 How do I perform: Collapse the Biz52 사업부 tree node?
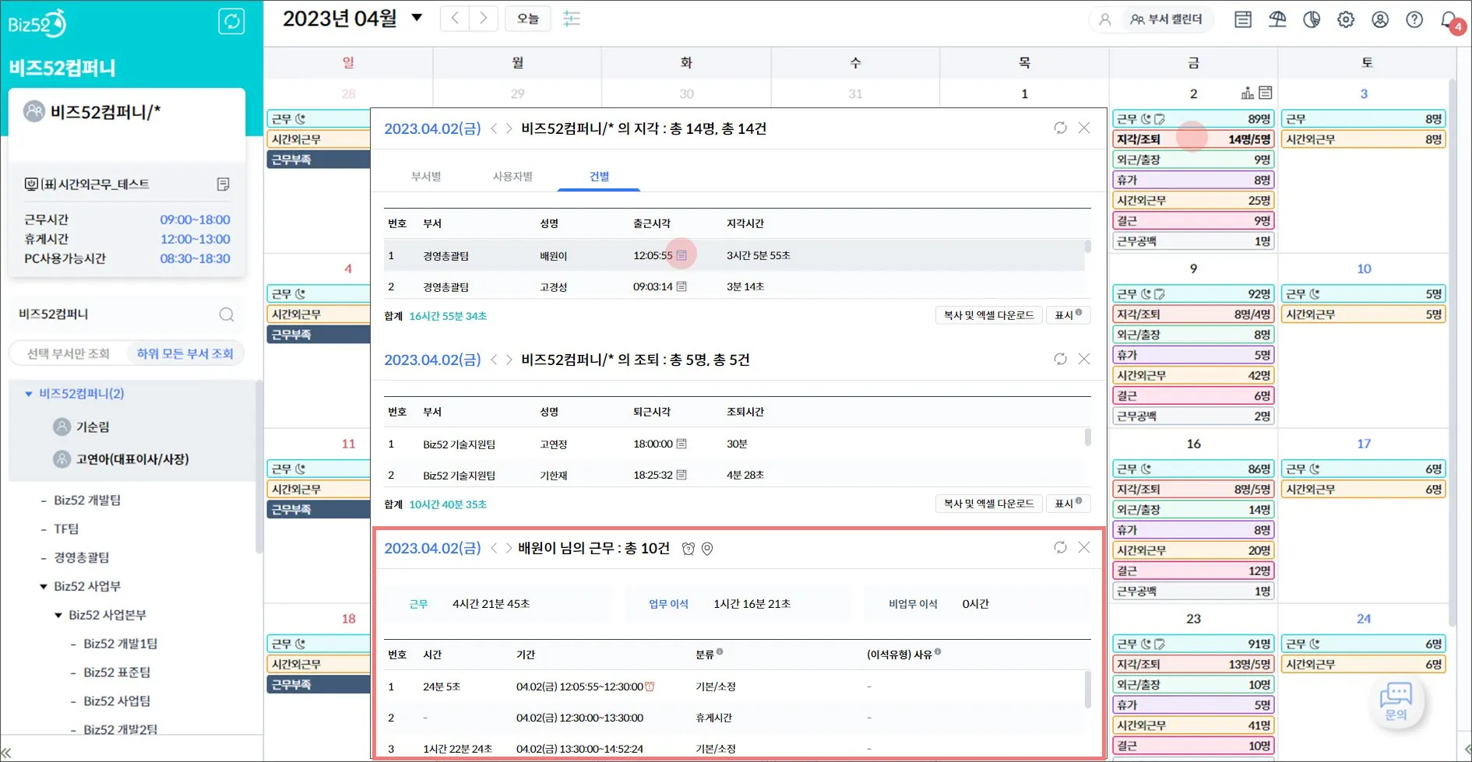[x=44, y=586]
